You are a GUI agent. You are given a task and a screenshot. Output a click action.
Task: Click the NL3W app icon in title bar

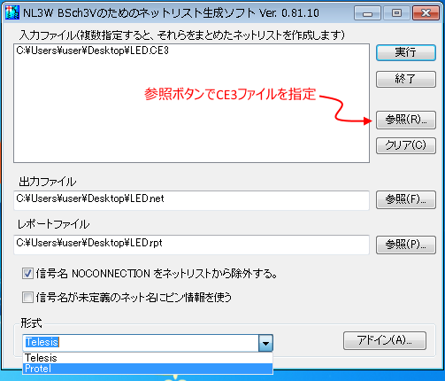(12, 12)
